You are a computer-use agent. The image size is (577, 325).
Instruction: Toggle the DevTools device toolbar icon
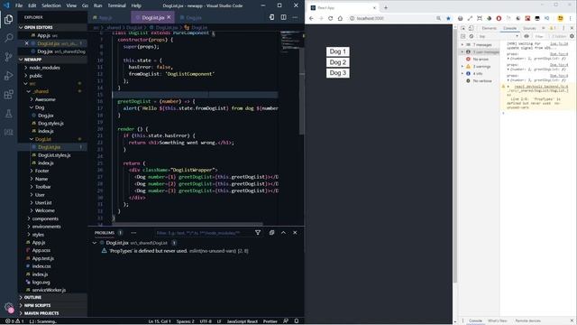point(471,28)
